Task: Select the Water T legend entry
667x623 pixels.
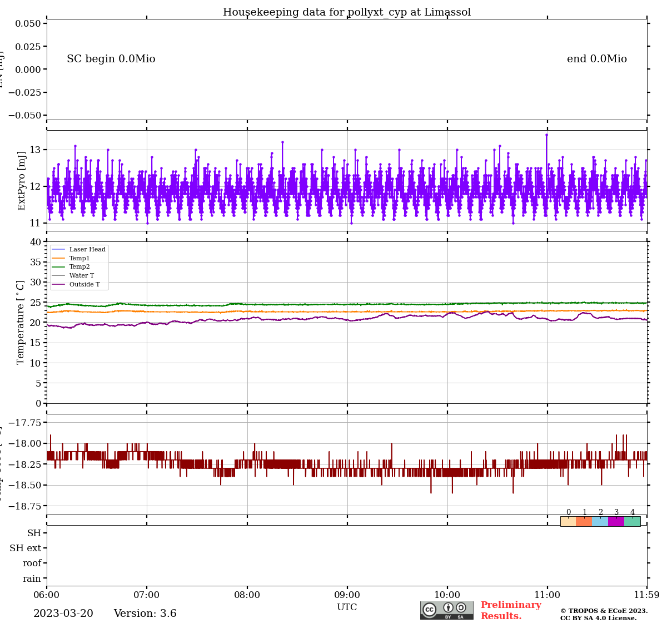Action: point(73,275)
